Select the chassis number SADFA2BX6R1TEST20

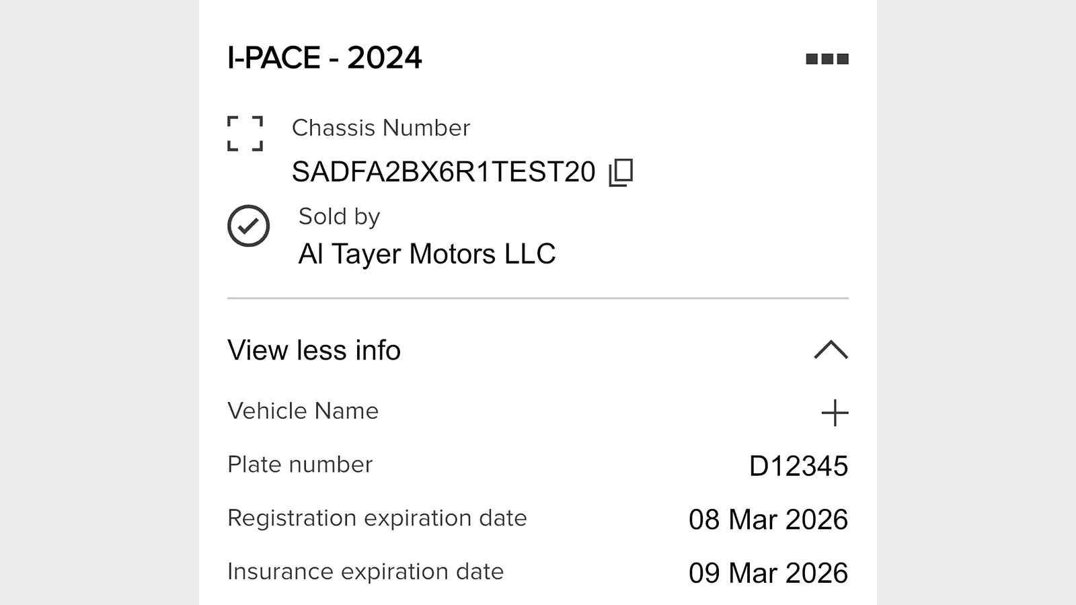[x=443, y=172]
